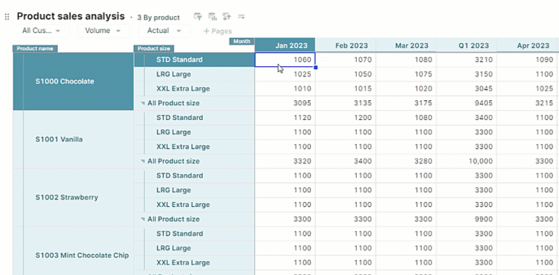The height and width of the screenshot is (275, 559).
Task: Open the 3 By product view name
Action: [158, 17]
